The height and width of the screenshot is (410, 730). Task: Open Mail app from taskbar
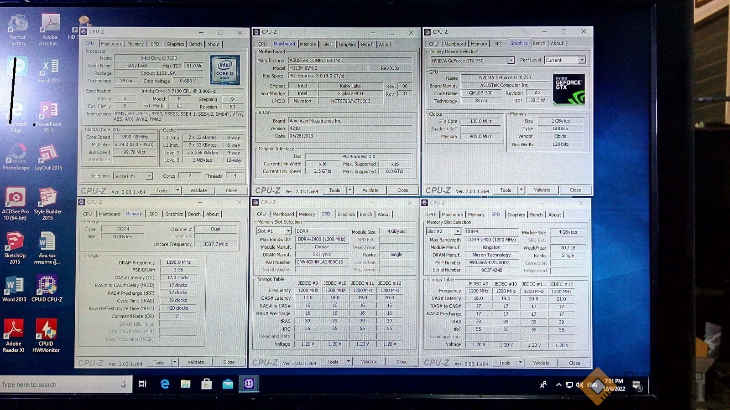click(x=228, y=384)
